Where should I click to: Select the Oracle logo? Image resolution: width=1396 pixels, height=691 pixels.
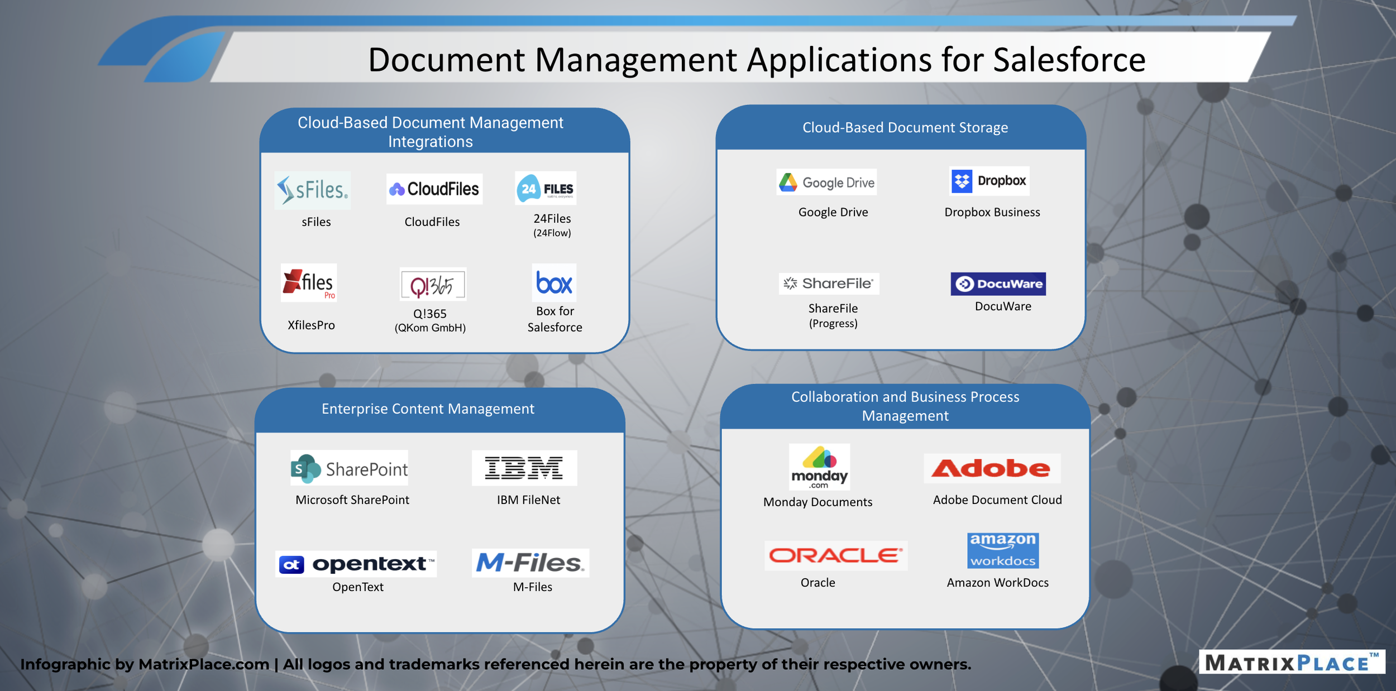click(835, 555)
